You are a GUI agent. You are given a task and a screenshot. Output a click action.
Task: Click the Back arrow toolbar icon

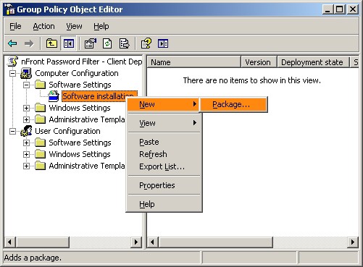coord(12,43)
